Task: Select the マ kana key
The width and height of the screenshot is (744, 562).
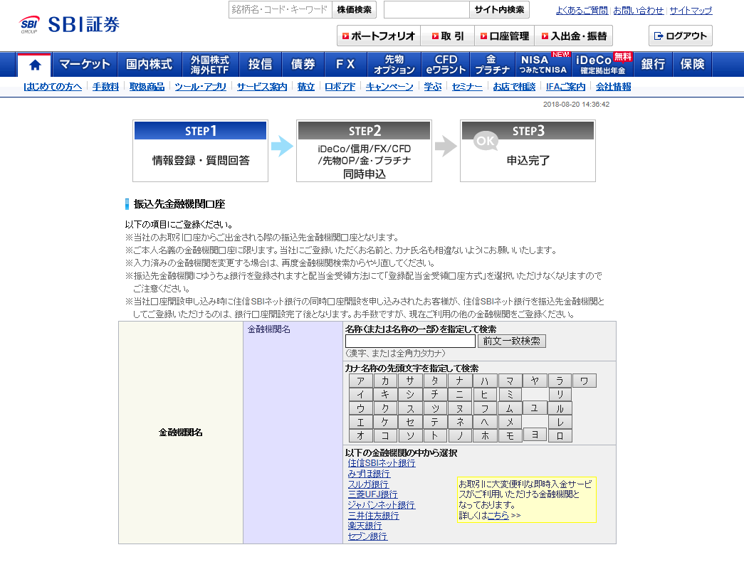Action: [x=510, y=381]
